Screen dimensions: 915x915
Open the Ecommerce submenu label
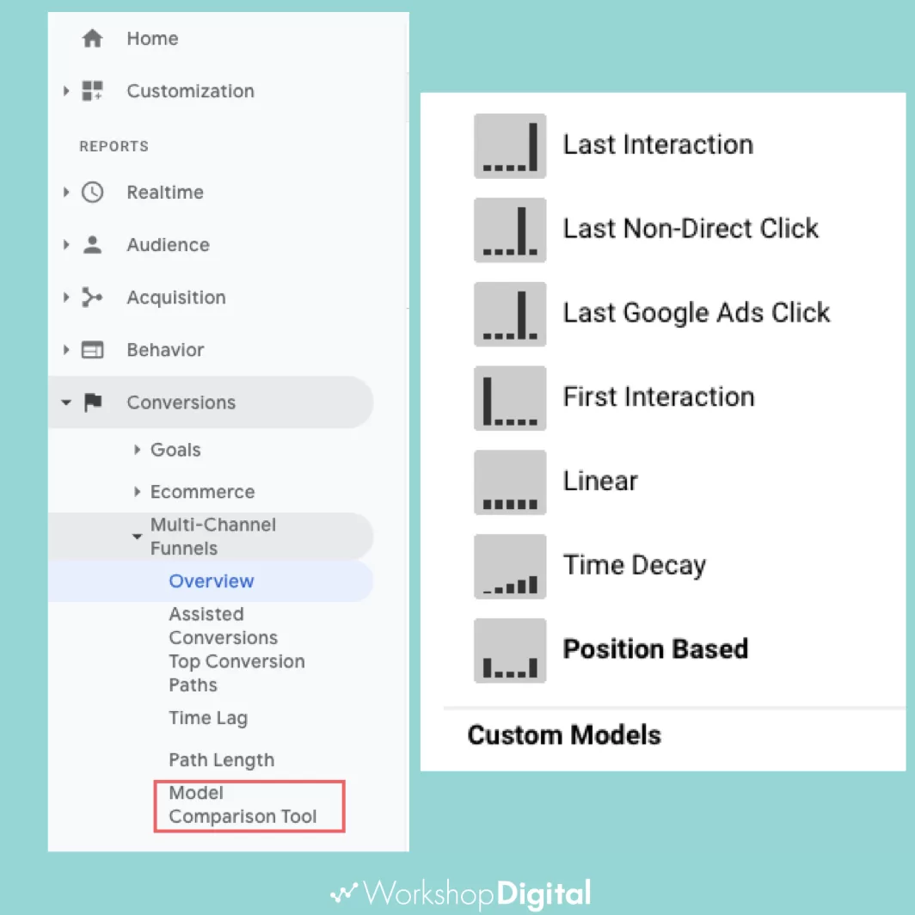pos(202,491)
